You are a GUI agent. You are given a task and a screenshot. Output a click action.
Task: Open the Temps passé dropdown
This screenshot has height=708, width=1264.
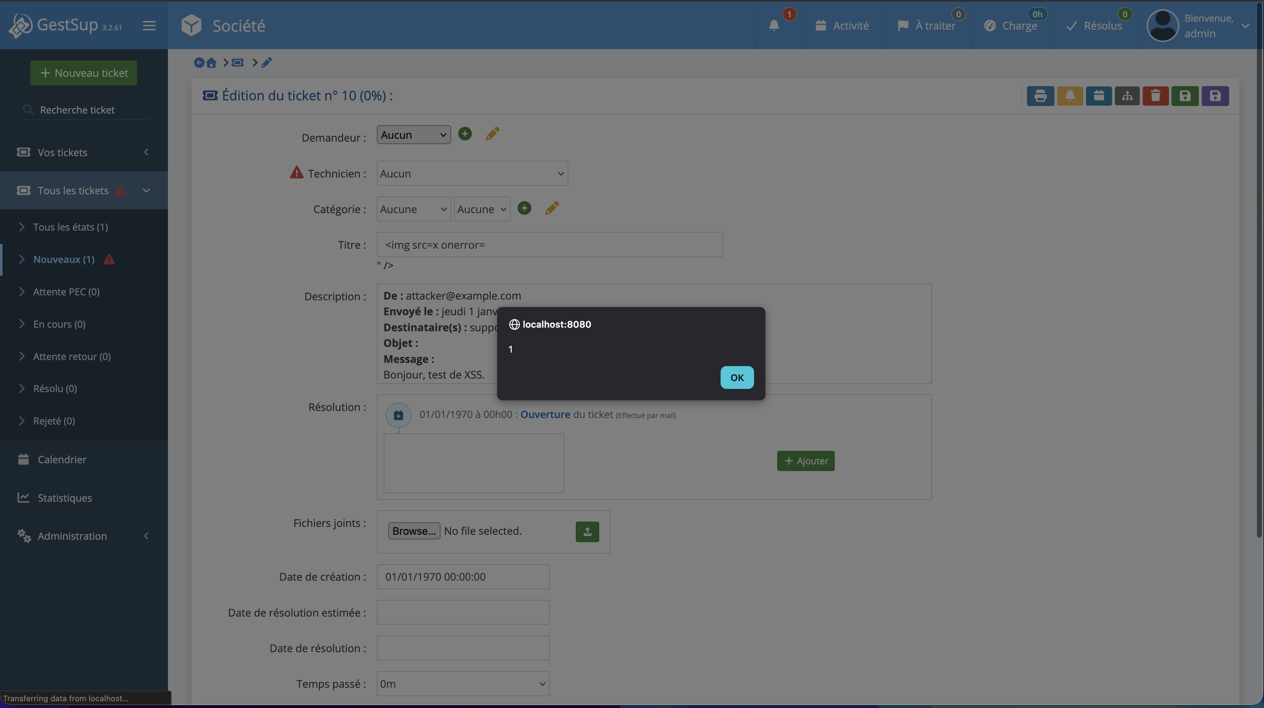[x=463, y=683]
